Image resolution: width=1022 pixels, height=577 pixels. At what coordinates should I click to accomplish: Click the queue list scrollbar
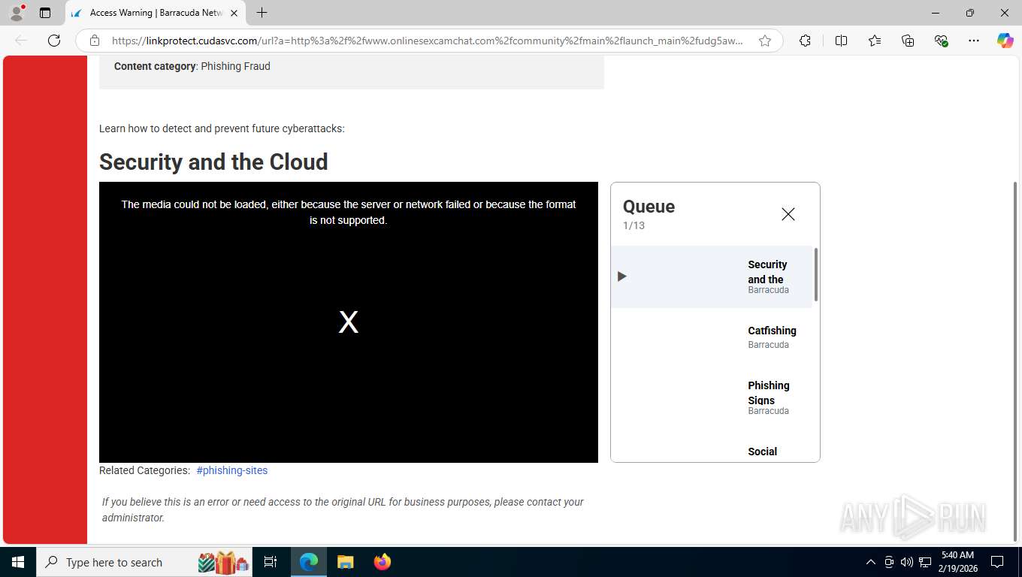click(816, 274)
